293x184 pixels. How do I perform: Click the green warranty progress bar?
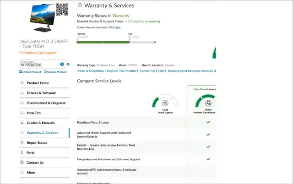point(103,42)
